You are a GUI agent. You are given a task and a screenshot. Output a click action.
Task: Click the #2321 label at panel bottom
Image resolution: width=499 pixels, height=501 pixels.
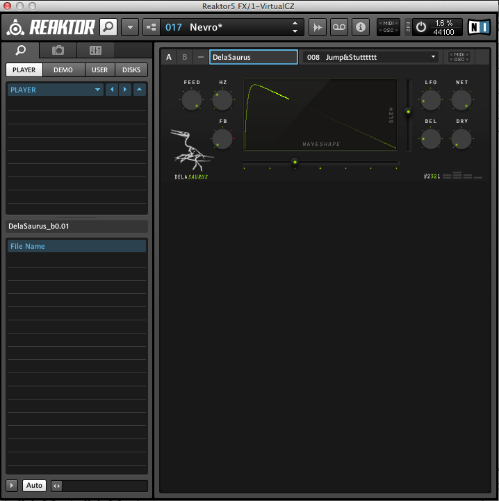[432, 176]
